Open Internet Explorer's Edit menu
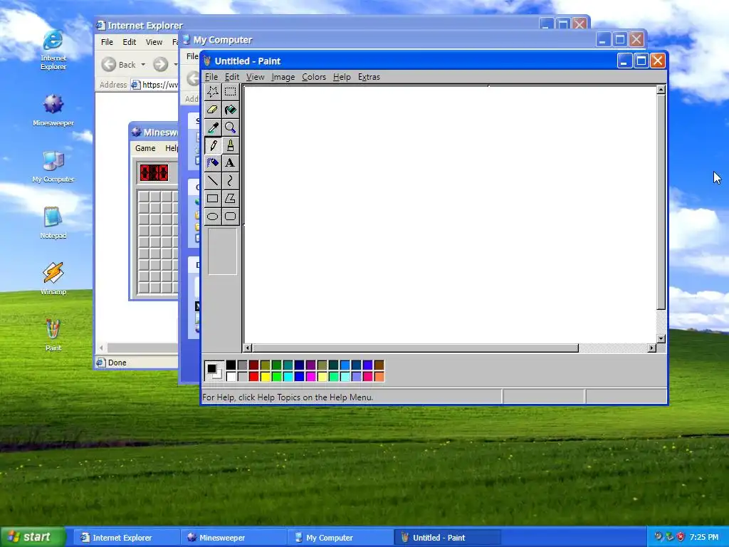 pyautogui.click(x=130, y=42)
